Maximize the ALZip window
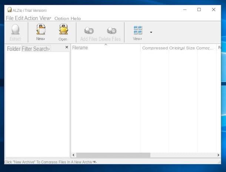226x172 pixels. [x=199, y=10]
